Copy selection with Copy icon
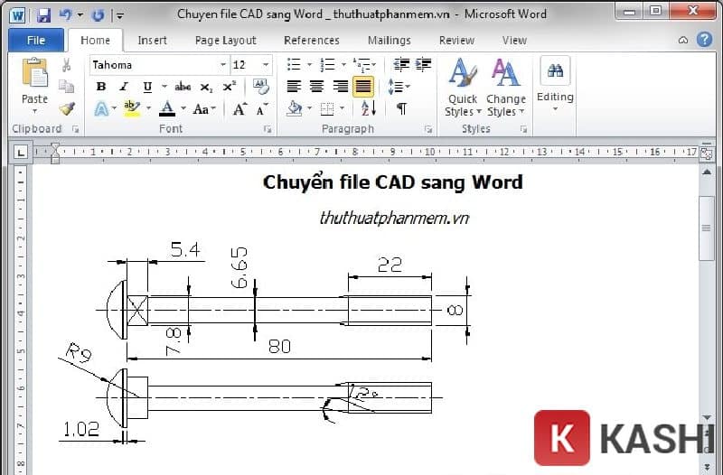 click(66, 87)
